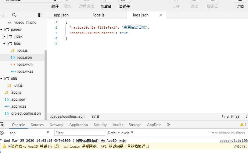Open project.config.json file

26,113
